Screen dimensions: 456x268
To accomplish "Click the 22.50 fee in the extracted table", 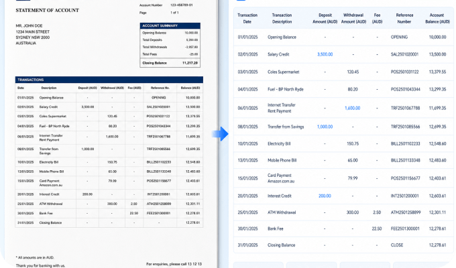I will point(377,228).
